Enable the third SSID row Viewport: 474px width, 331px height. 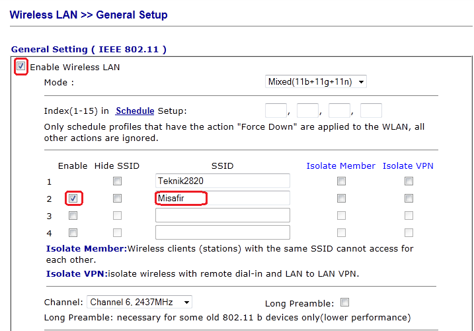[x=73, y=216]
